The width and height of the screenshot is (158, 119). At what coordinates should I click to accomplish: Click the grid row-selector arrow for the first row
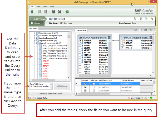[76, 84]
